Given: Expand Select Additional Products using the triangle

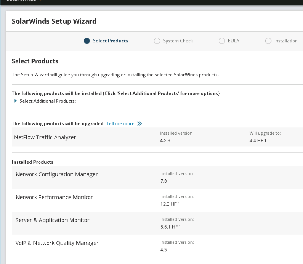Looking at the screenshot, I should click(16, 101).
